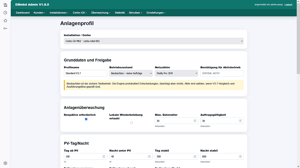Image resolution: width=300 pixels, height=168 pixels.
Task: Open the sidebar settings gear icon
Action: tap(5, 163)
